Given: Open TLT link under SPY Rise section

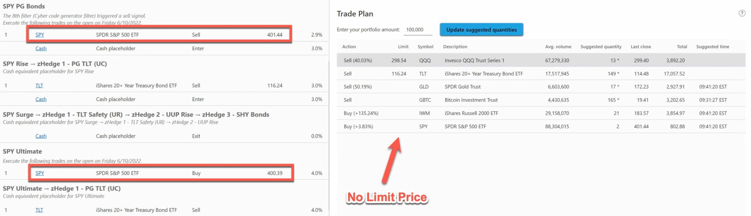Looking at the screenshot, I should click(x=39, y=85).
